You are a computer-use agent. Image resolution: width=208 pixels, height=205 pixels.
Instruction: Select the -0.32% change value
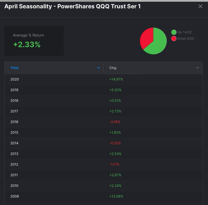pos(115,143)
